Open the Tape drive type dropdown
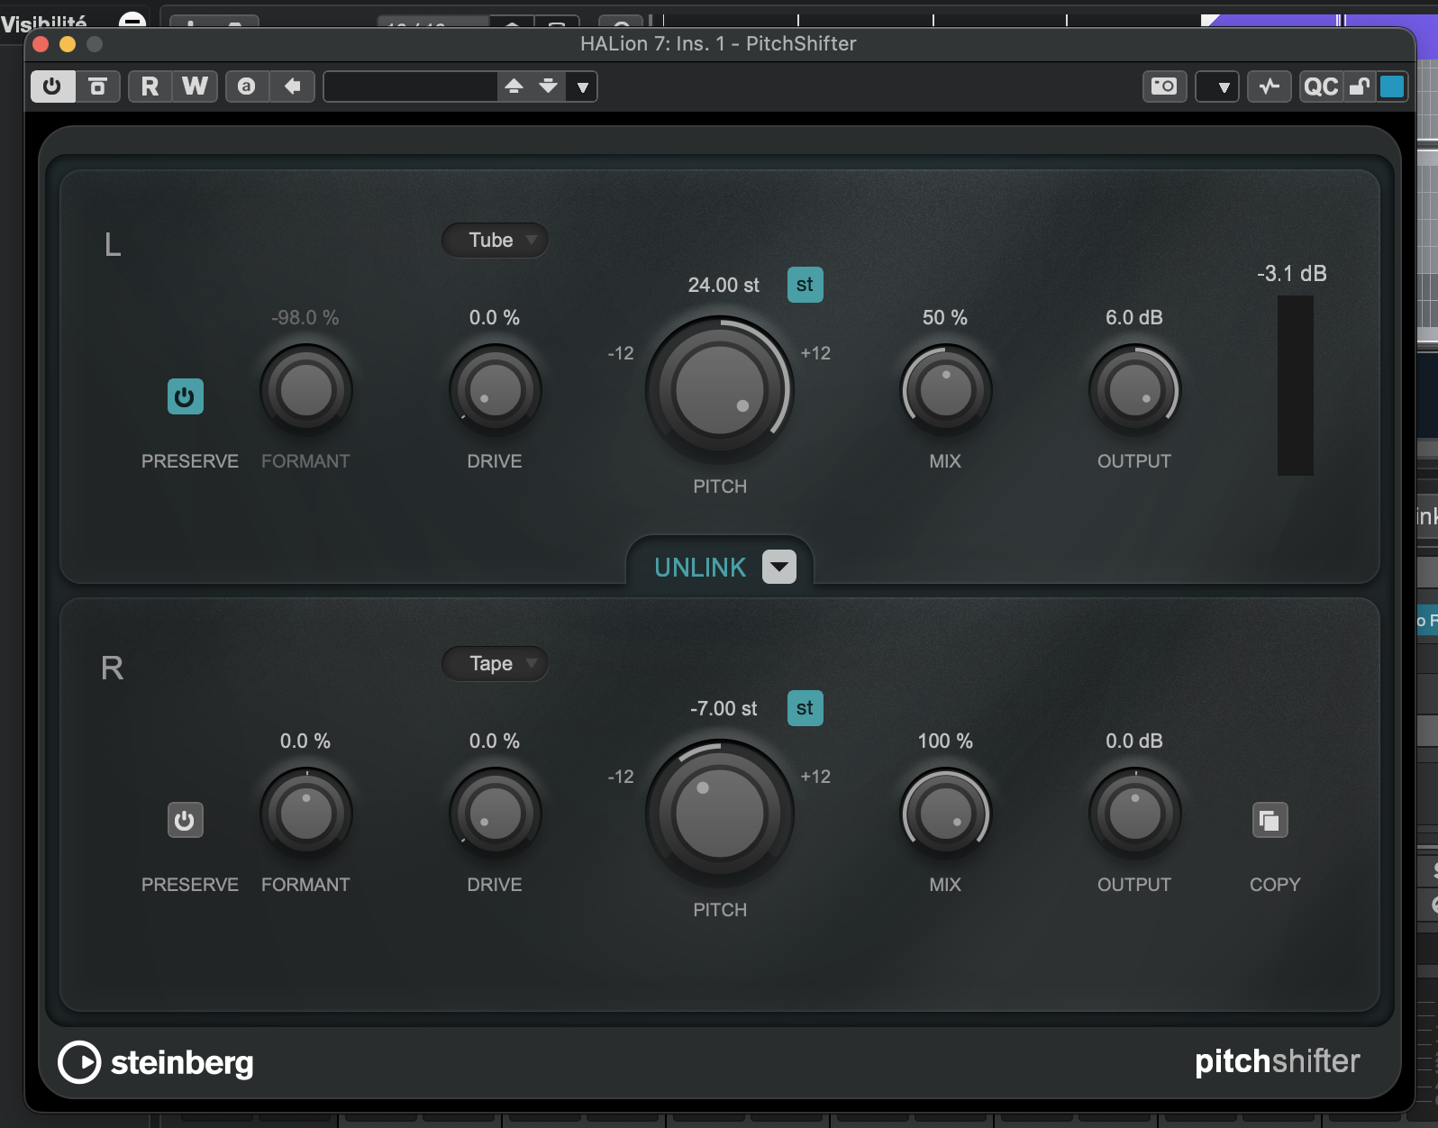This screenshot has height=1128, width=1438. [x=495, y=664]
